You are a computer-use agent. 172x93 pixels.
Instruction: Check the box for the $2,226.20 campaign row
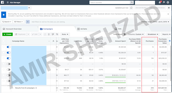(4, 53)
